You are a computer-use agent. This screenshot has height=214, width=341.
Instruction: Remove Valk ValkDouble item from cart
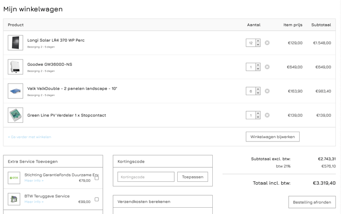pyautogui.click(x=267, y=91)
